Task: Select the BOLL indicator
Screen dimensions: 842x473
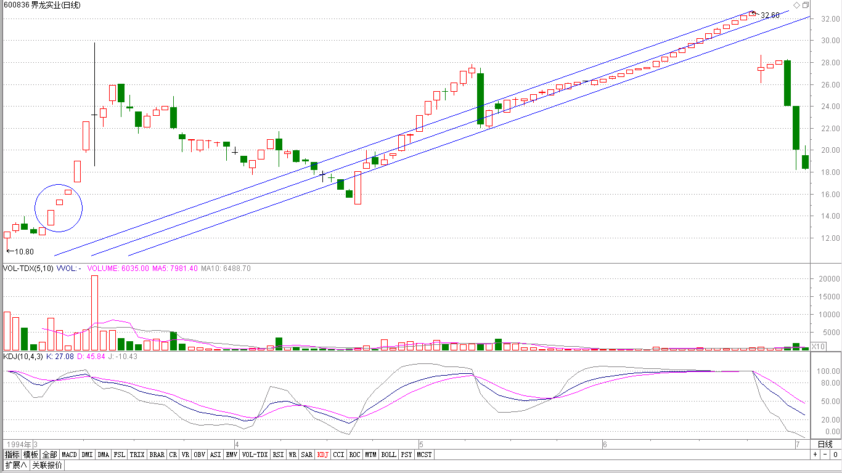Action: (x=388, y=455)
